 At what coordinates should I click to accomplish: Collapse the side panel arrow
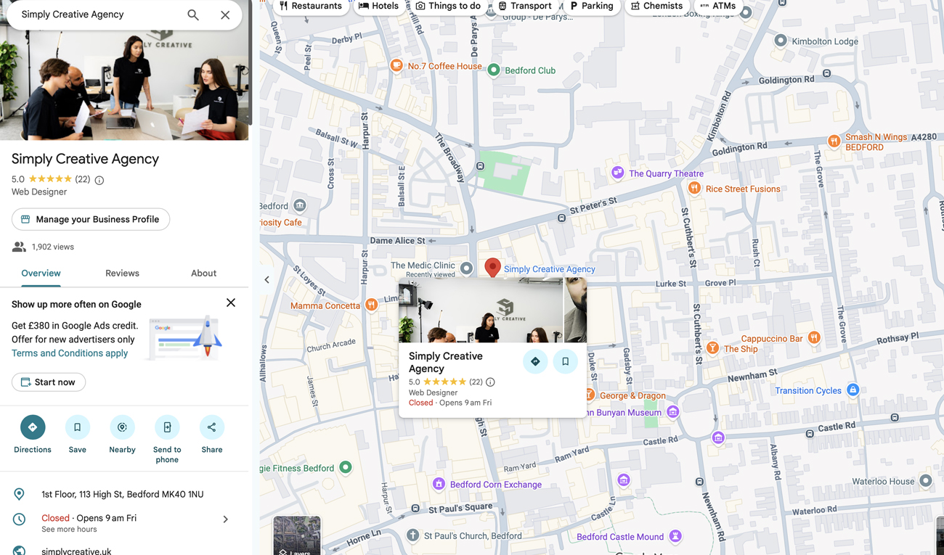(266, 280)
